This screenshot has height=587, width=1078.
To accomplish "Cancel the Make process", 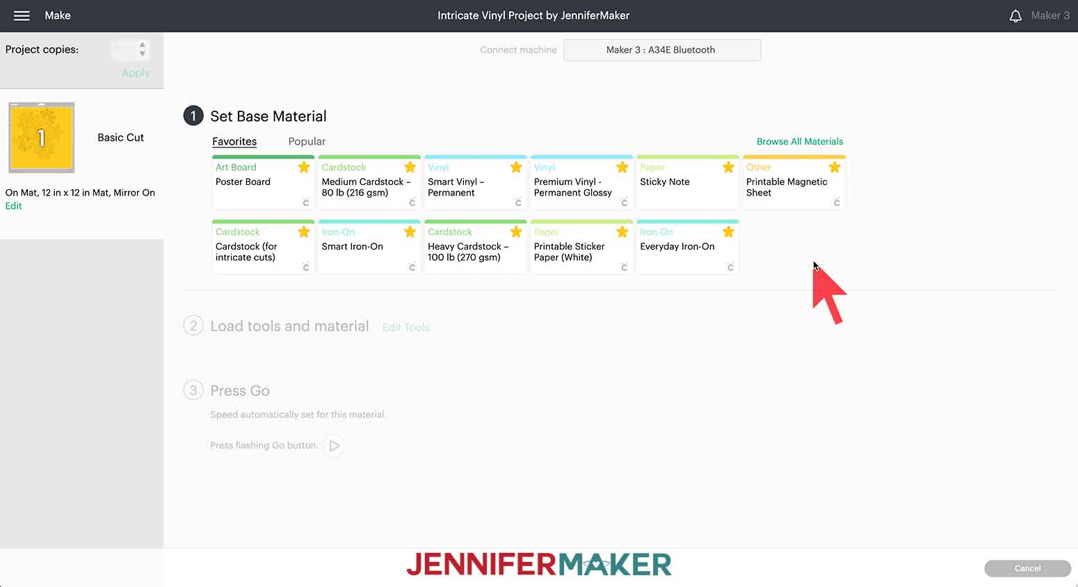I will pos(1027,568).
